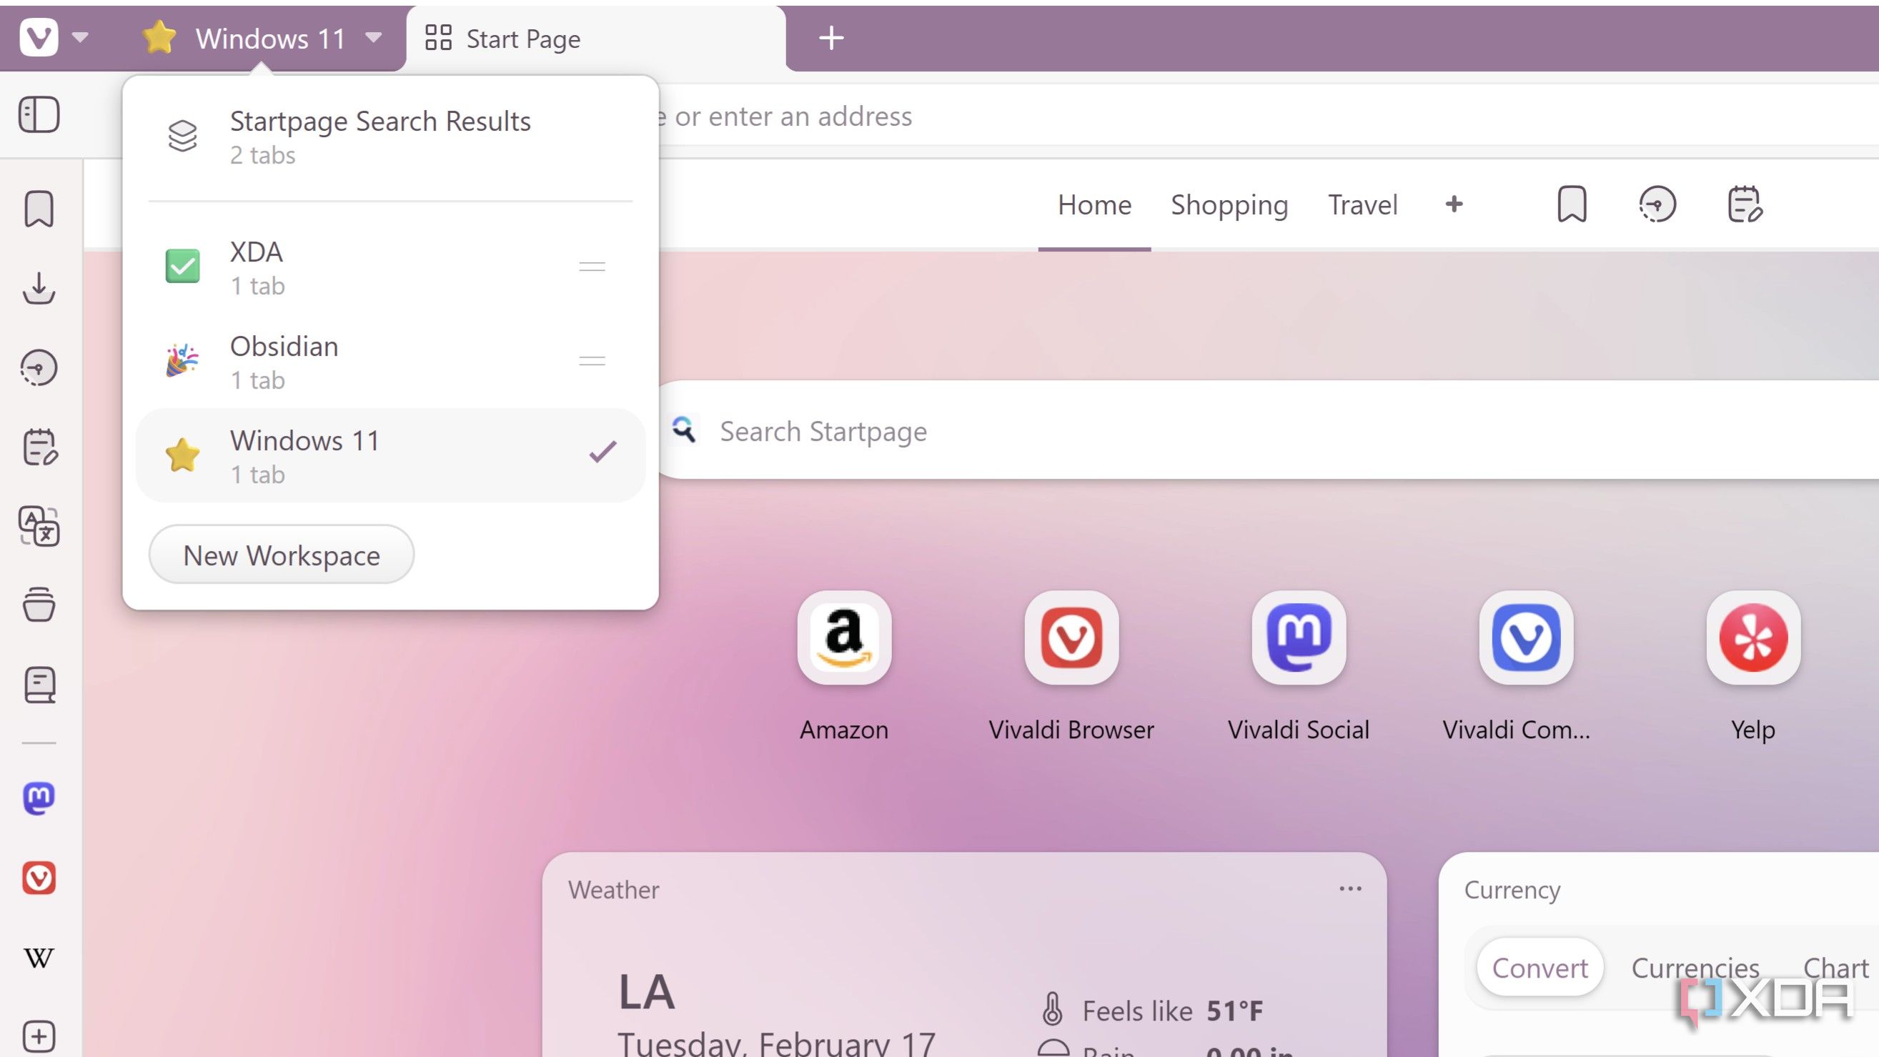This screenshot has height=1057, width=1879.
Task: Open the Vivaldi Community speed dial
Action: tap(1526, 637)
